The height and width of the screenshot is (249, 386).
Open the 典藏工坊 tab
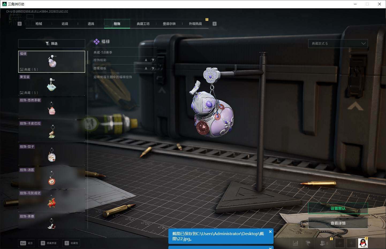click(x=143, y=24)
